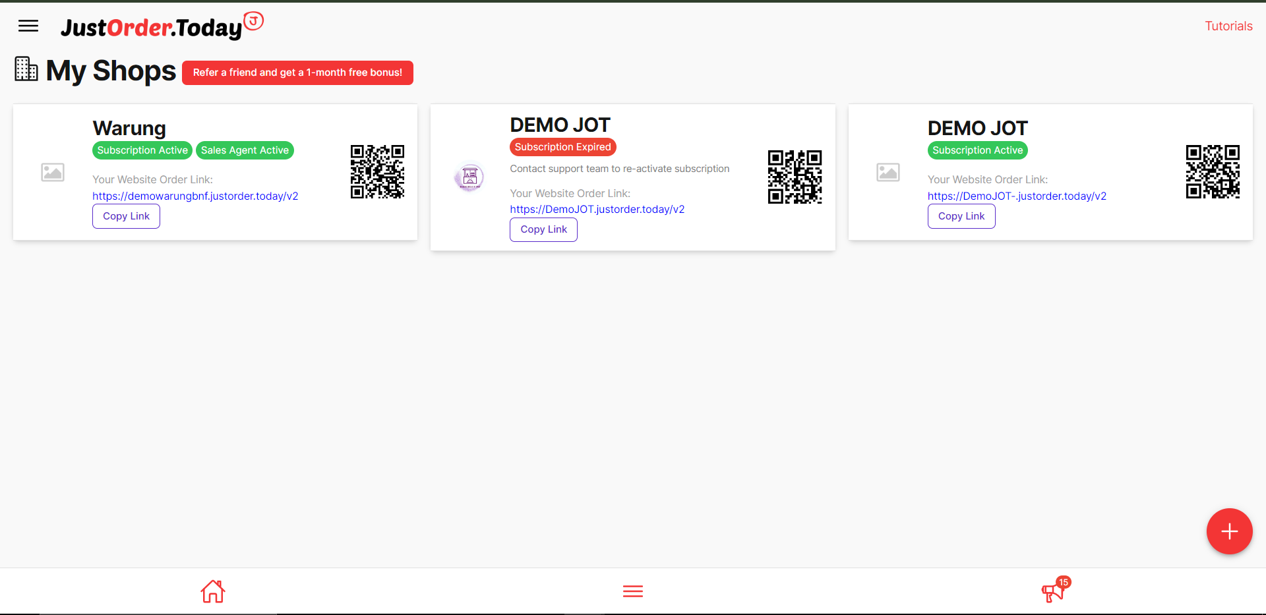Go to Home in the bottom bar

tap(213, 591)
